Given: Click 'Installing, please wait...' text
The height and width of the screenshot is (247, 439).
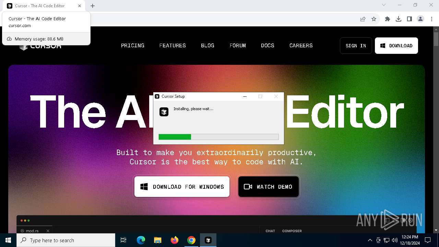Looking at the screenshot, I should [x=193, y=109].
